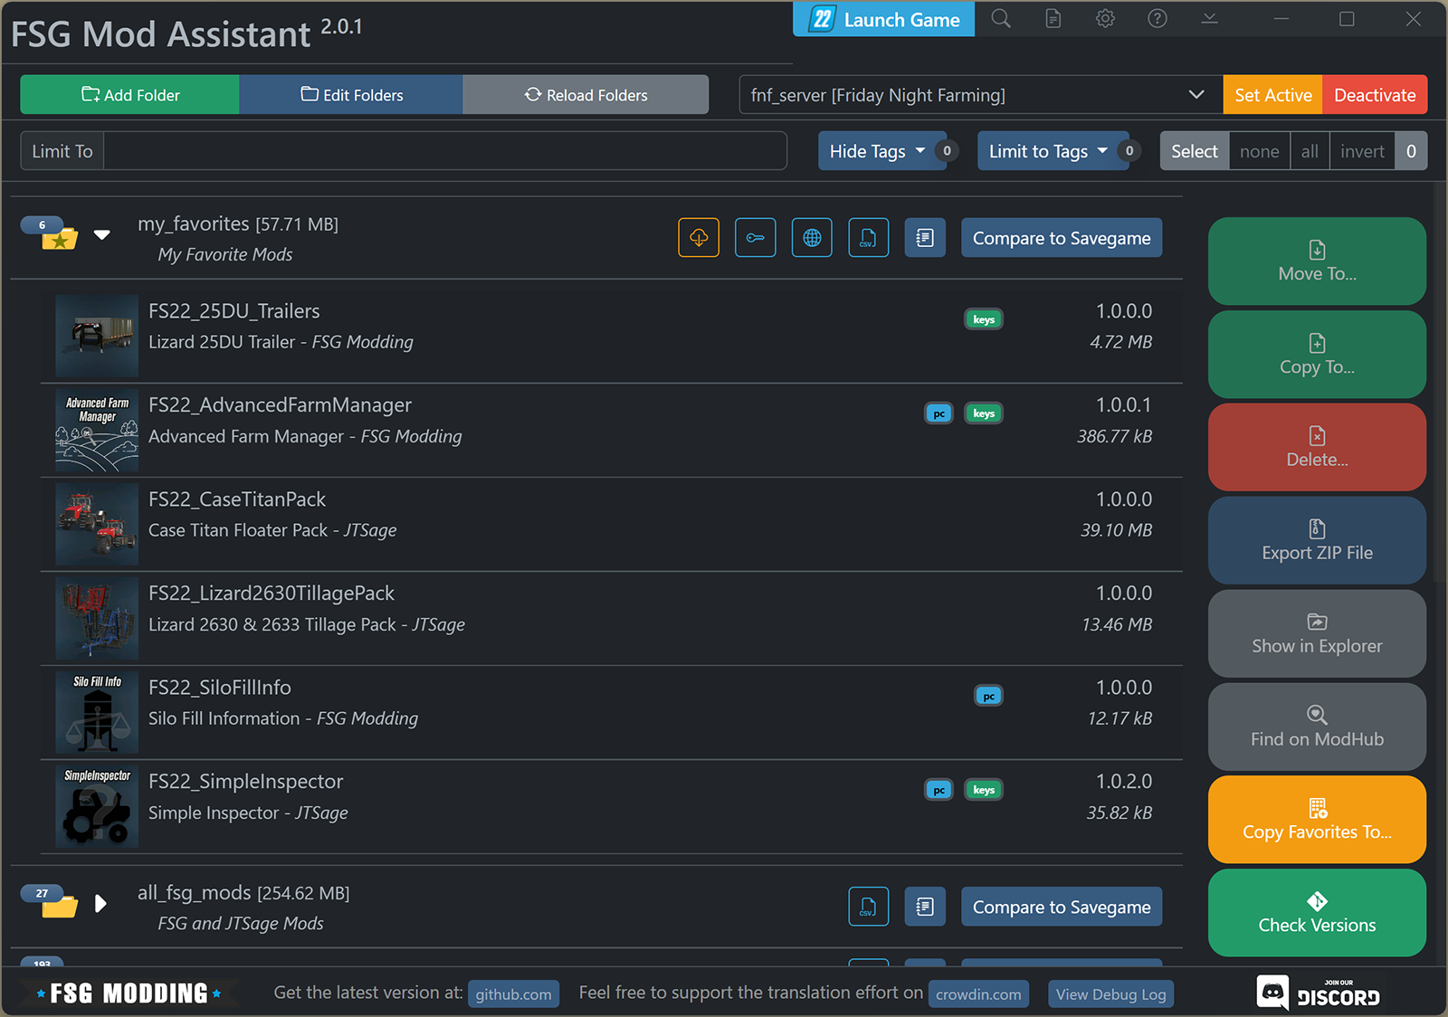The image size is (1448, 1017).
Task: Click Find on ModHub button
Action: tap(1317, 727)
